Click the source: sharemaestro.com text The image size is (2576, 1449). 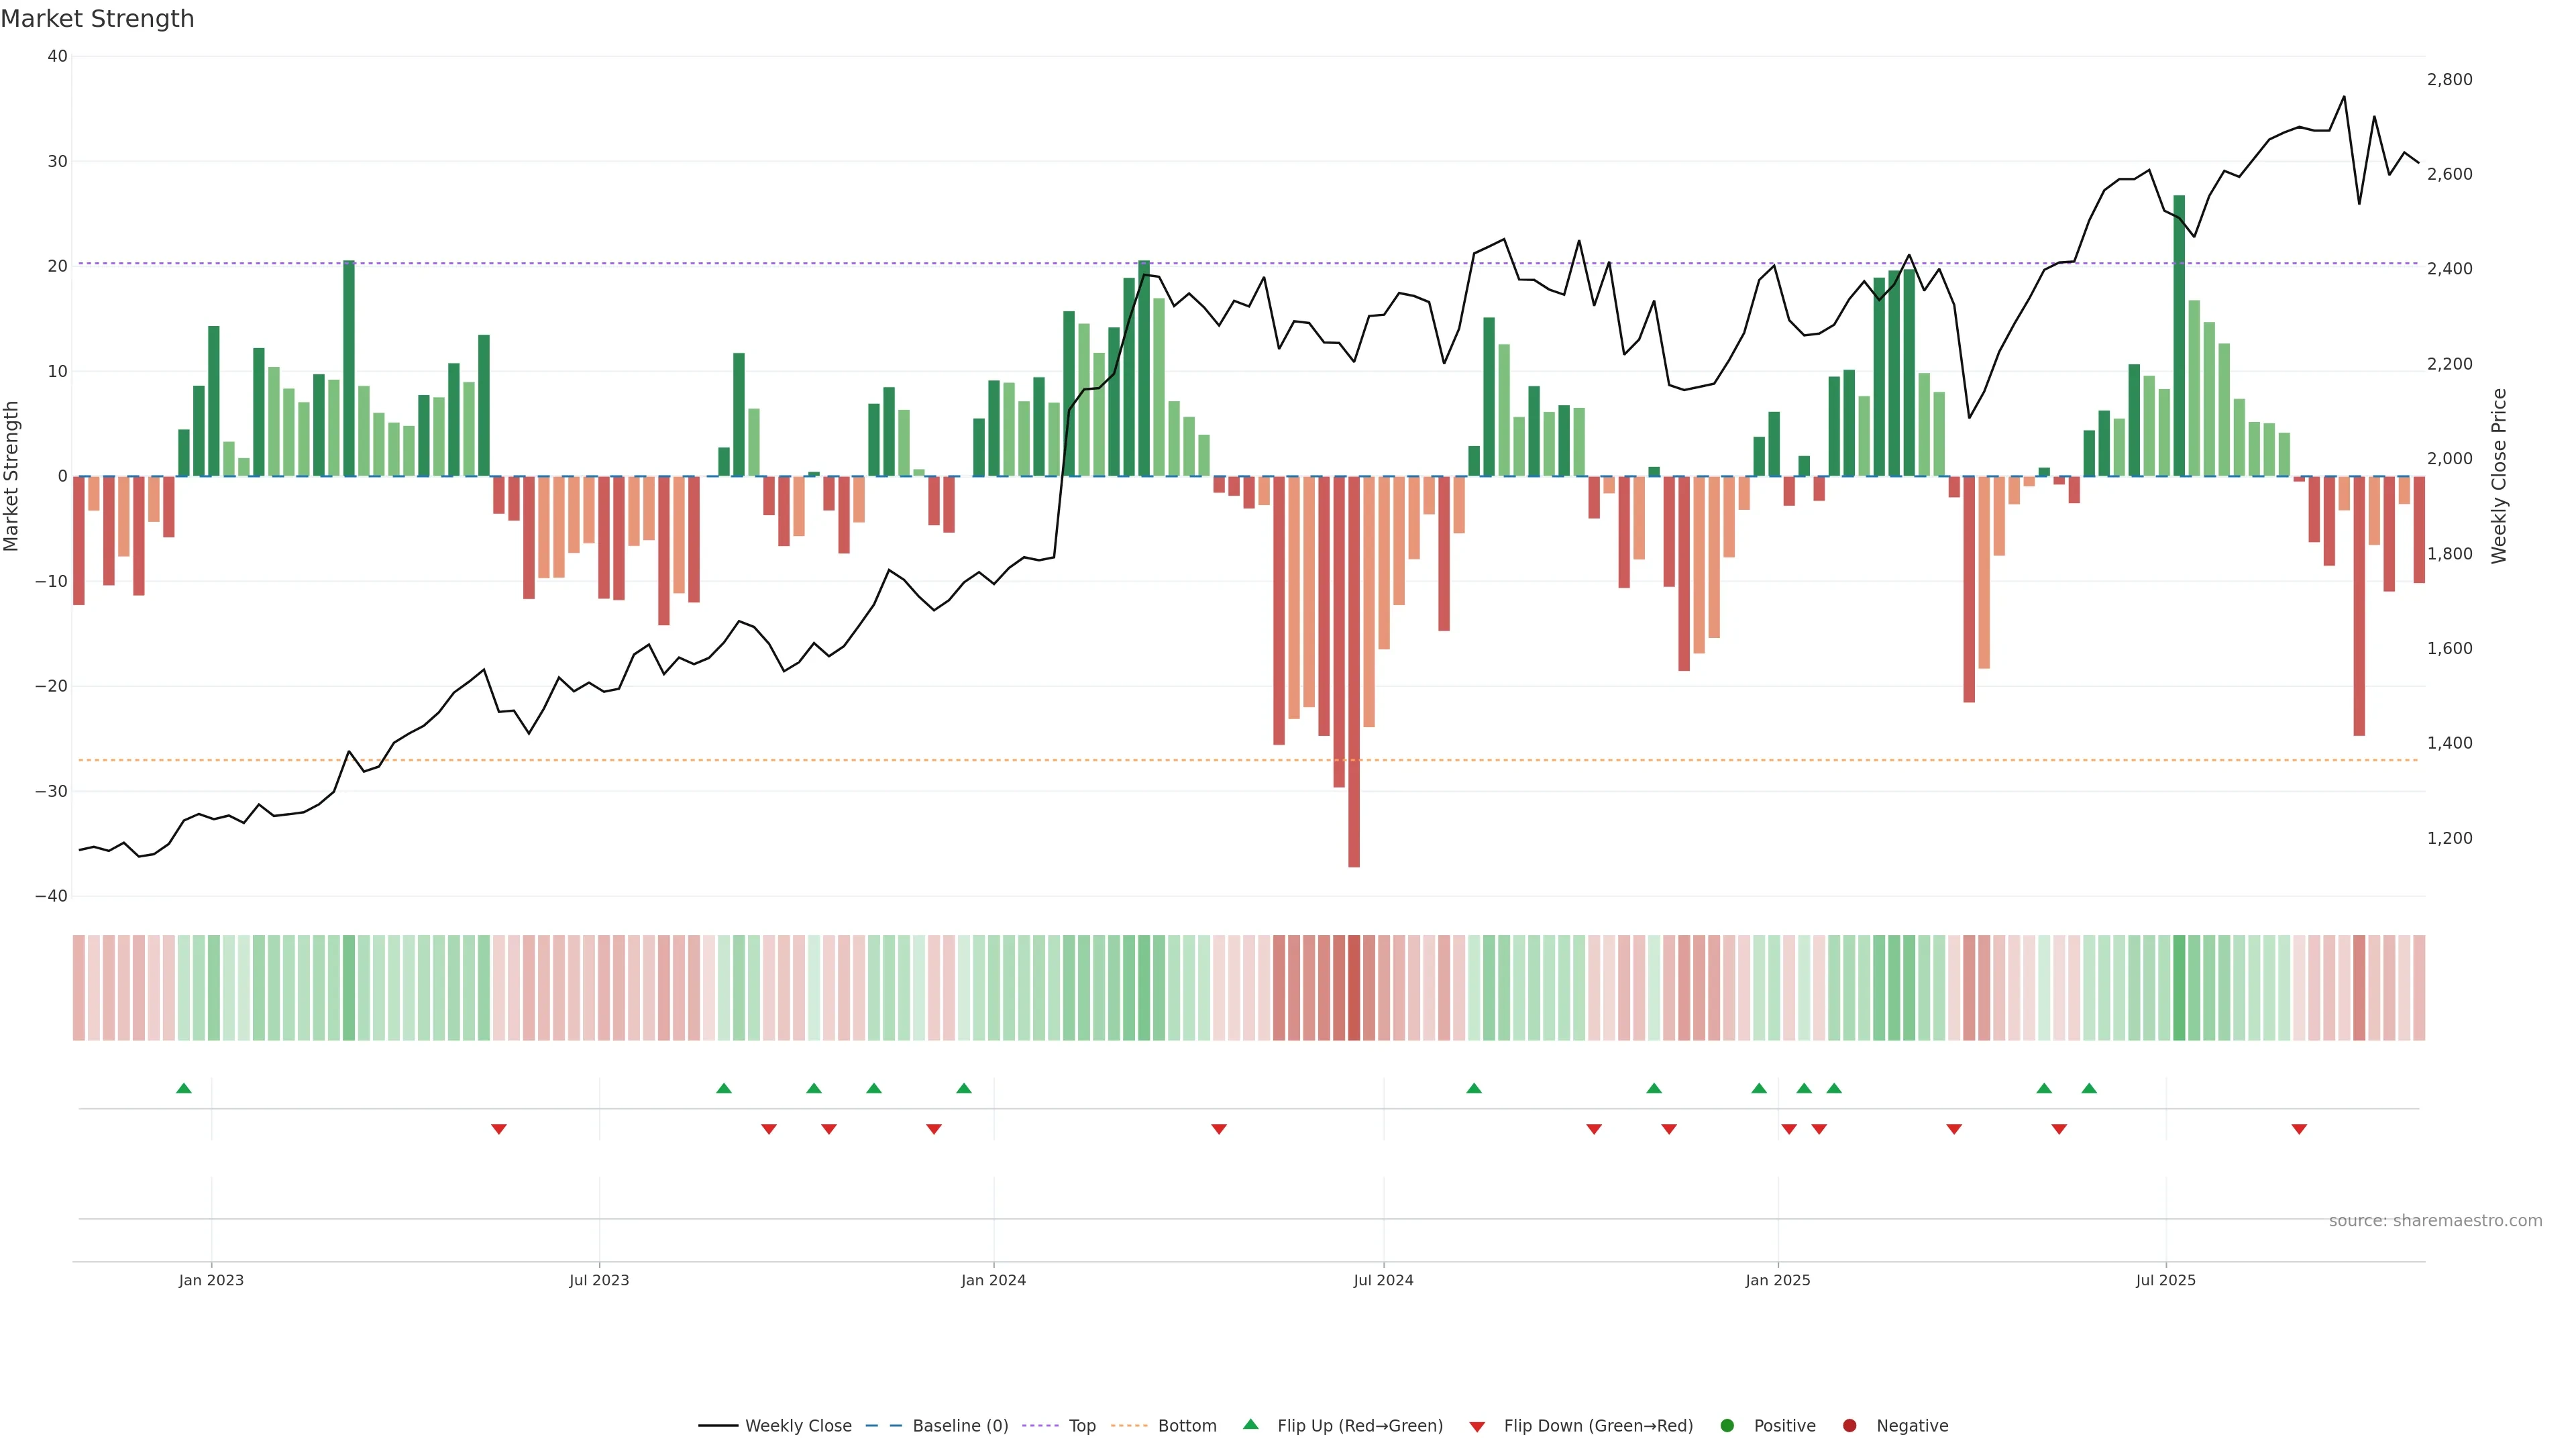pos(2435,1220)
